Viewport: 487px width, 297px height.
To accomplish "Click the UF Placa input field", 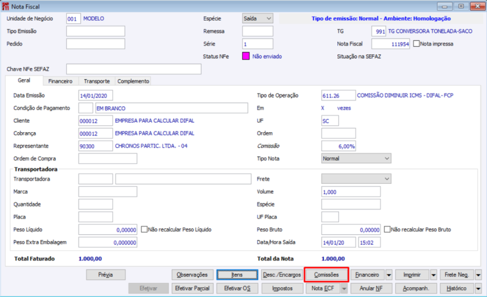I will (x=330, y=217).
